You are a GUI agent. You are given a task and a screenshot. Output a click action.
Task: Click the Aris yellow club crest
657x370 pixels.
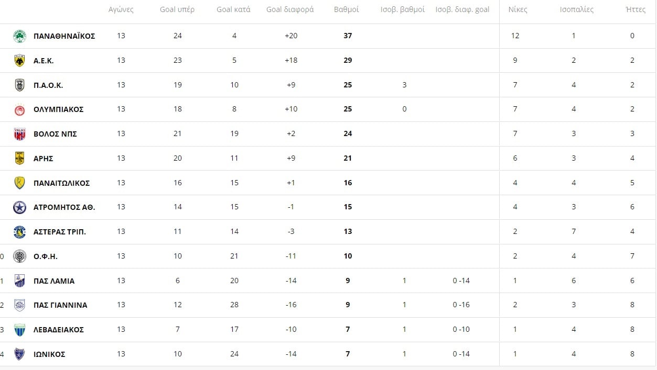pyautogui.click(x=19, y=159)
